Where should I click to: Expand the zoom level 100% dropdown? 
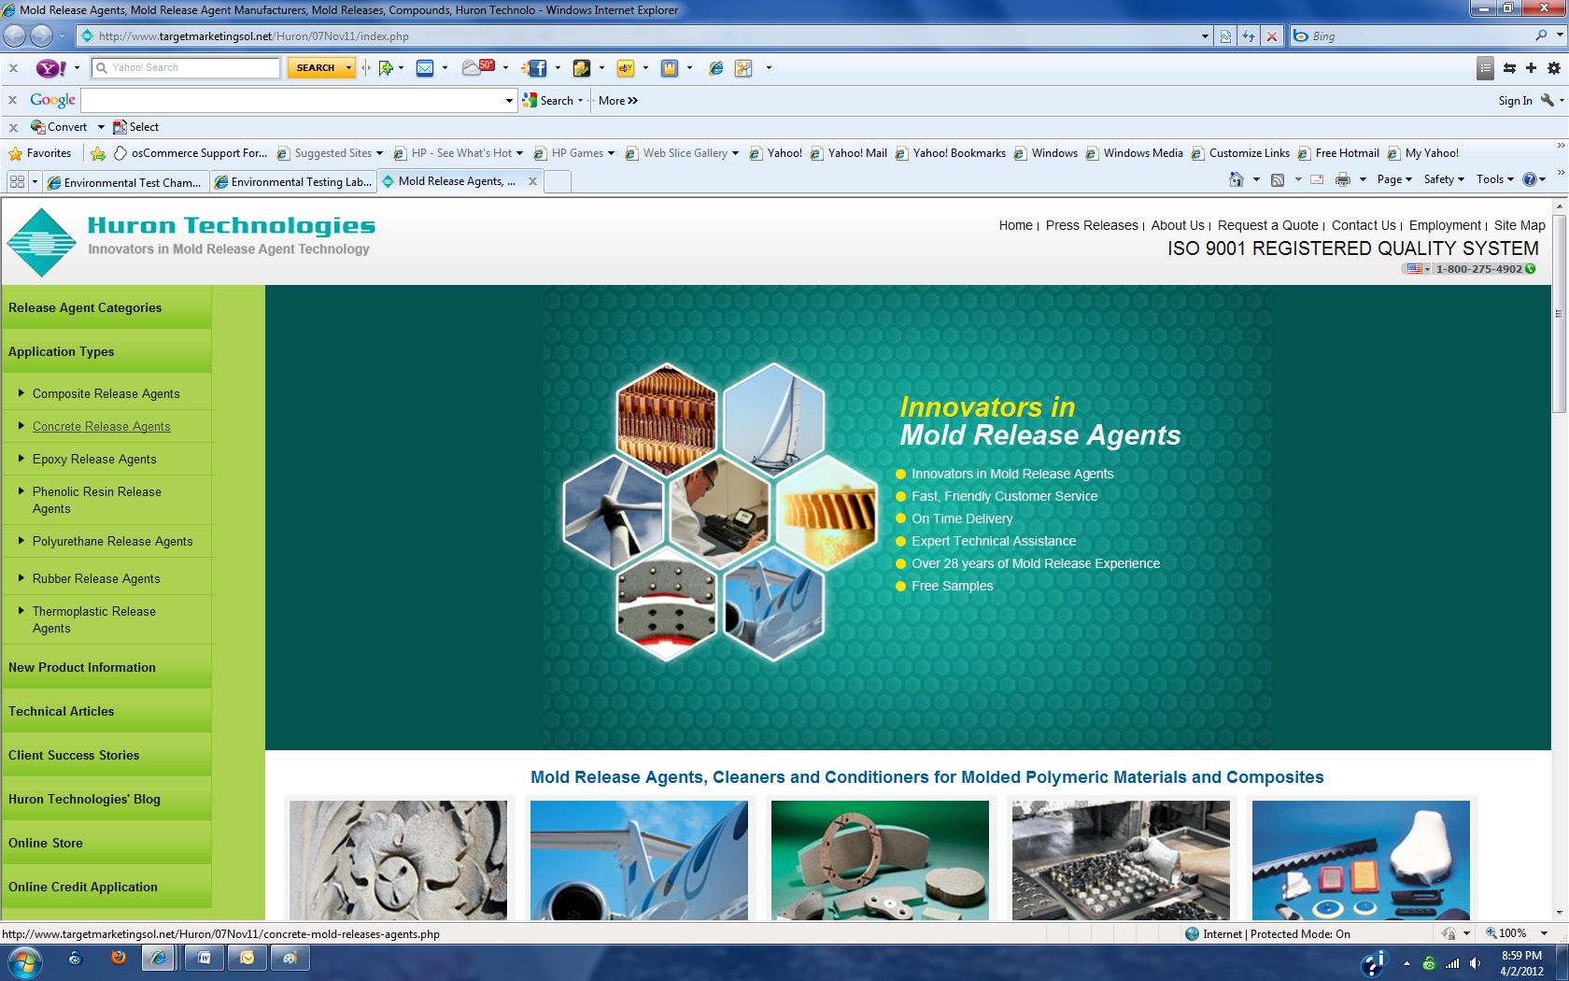(1544, 933)
